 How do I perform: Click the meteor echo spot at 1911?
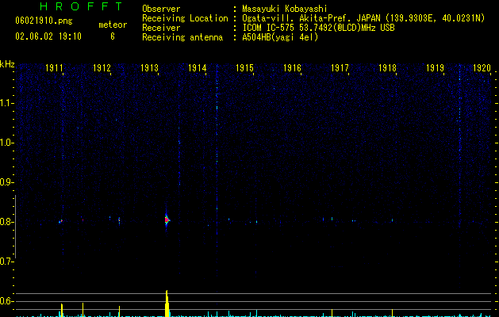point(60,221)
